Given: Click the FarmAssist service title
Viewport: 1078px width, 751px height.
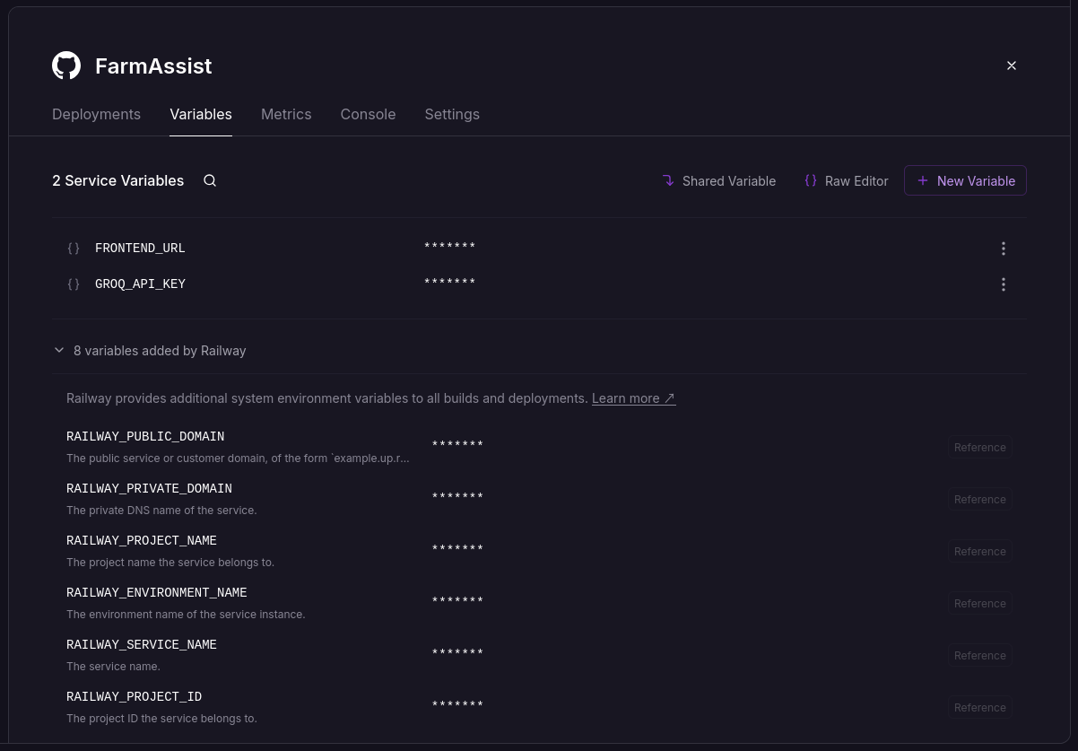Looking at the screenshot, I should point(153,66).
